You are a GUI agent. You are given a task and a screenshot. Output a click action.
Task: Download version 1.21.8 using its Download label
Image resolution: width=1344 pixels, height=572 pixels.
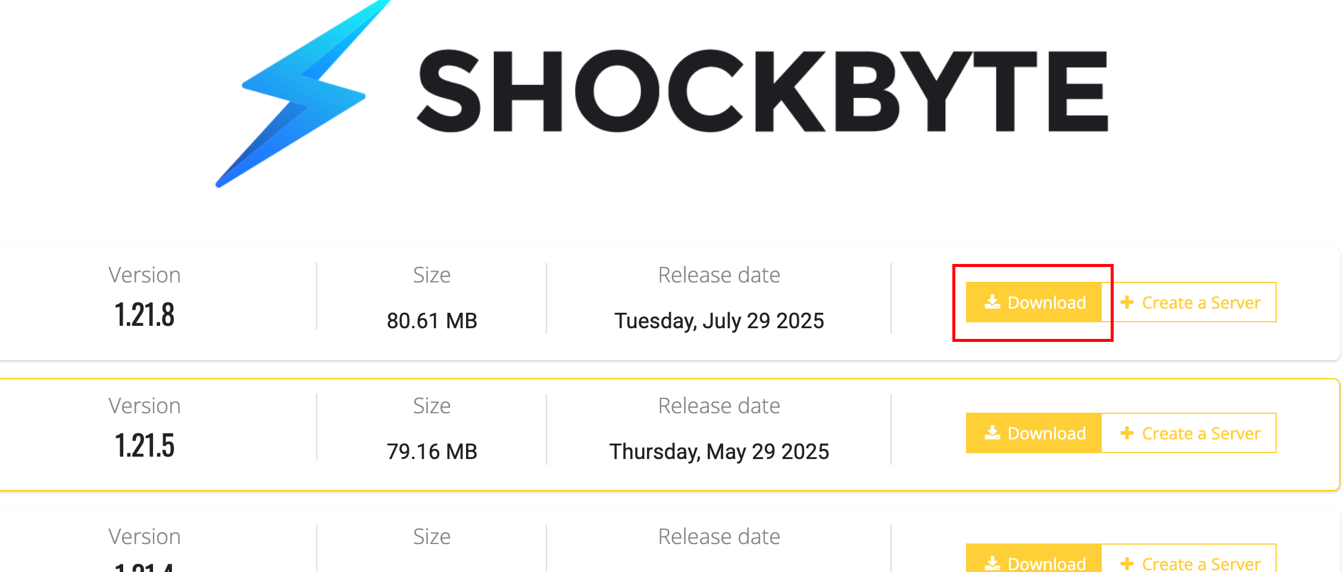(1046, 303)
